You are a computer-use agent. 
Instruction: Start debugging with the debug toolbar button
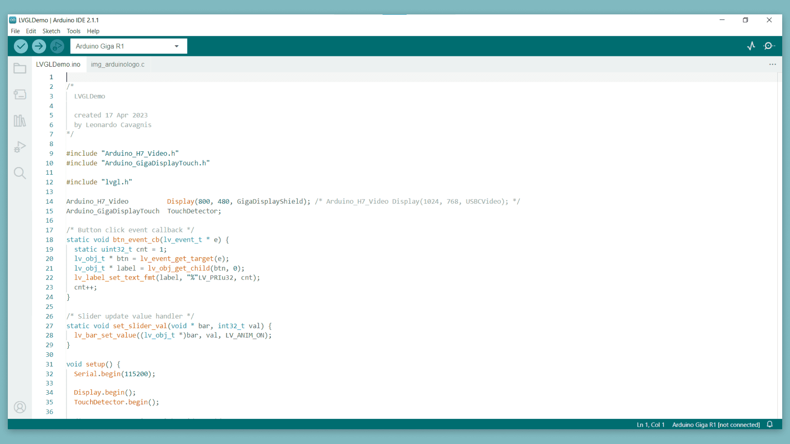[57, 46]
